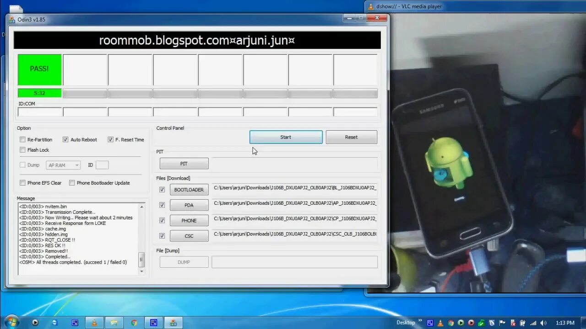586x329 pixels.
Task: Click the message log scroll up arrow
Action: [x=141, y=207]
